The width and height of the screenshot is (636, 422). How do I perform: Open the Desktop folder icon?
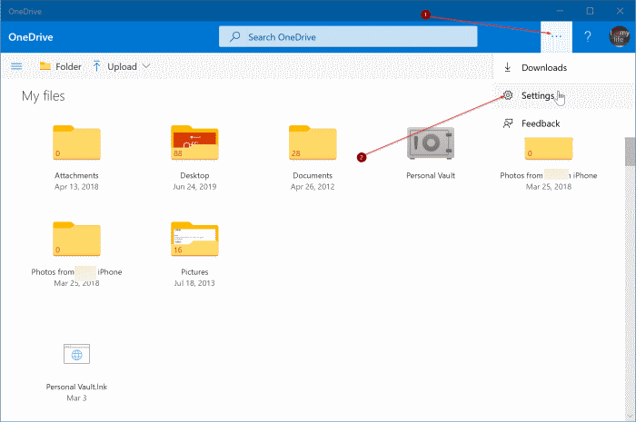(194, 142)
